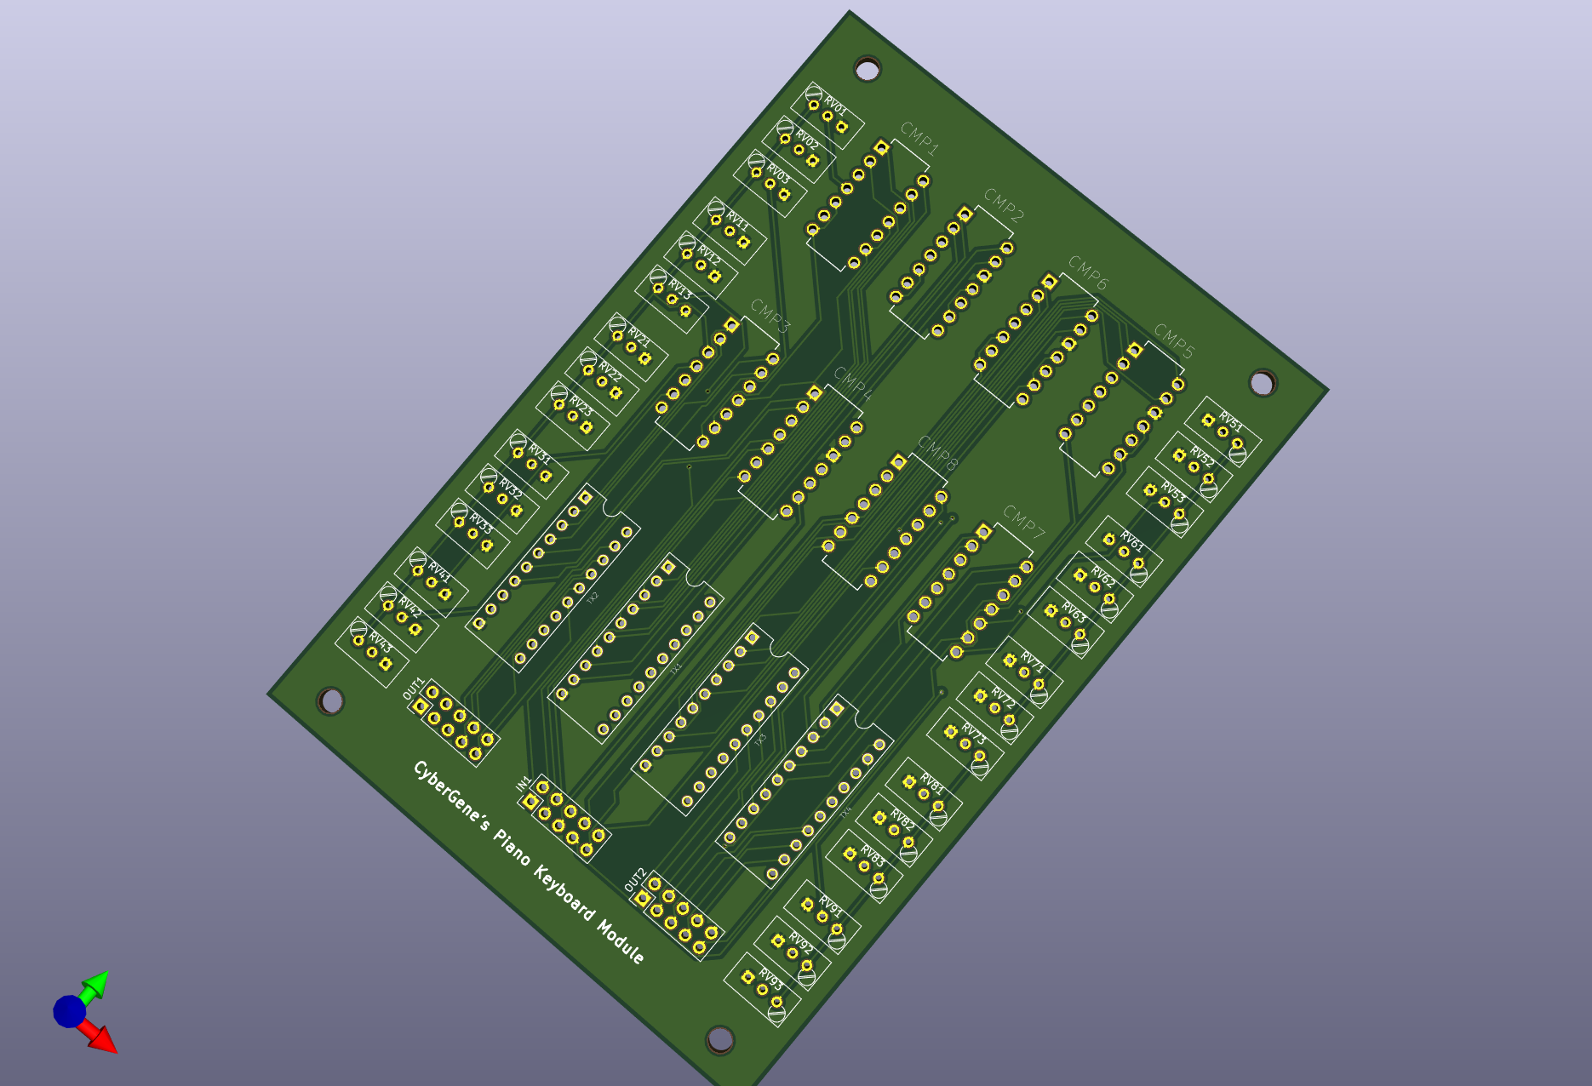The image size is (1592, 1086).
Task: Select the RV41 trimmer label
Action: coord(439,571)
